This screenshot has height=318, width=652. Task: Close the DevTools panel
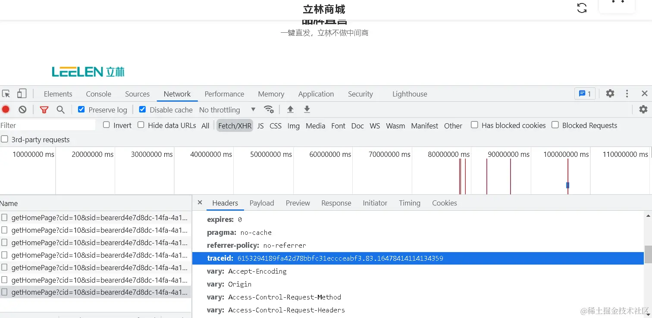click(x=644, y=94)
